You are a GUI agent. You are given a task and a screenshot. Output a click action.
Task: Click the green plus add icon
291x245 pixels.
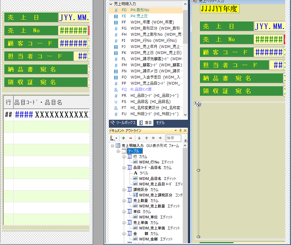tap(123, 138)
